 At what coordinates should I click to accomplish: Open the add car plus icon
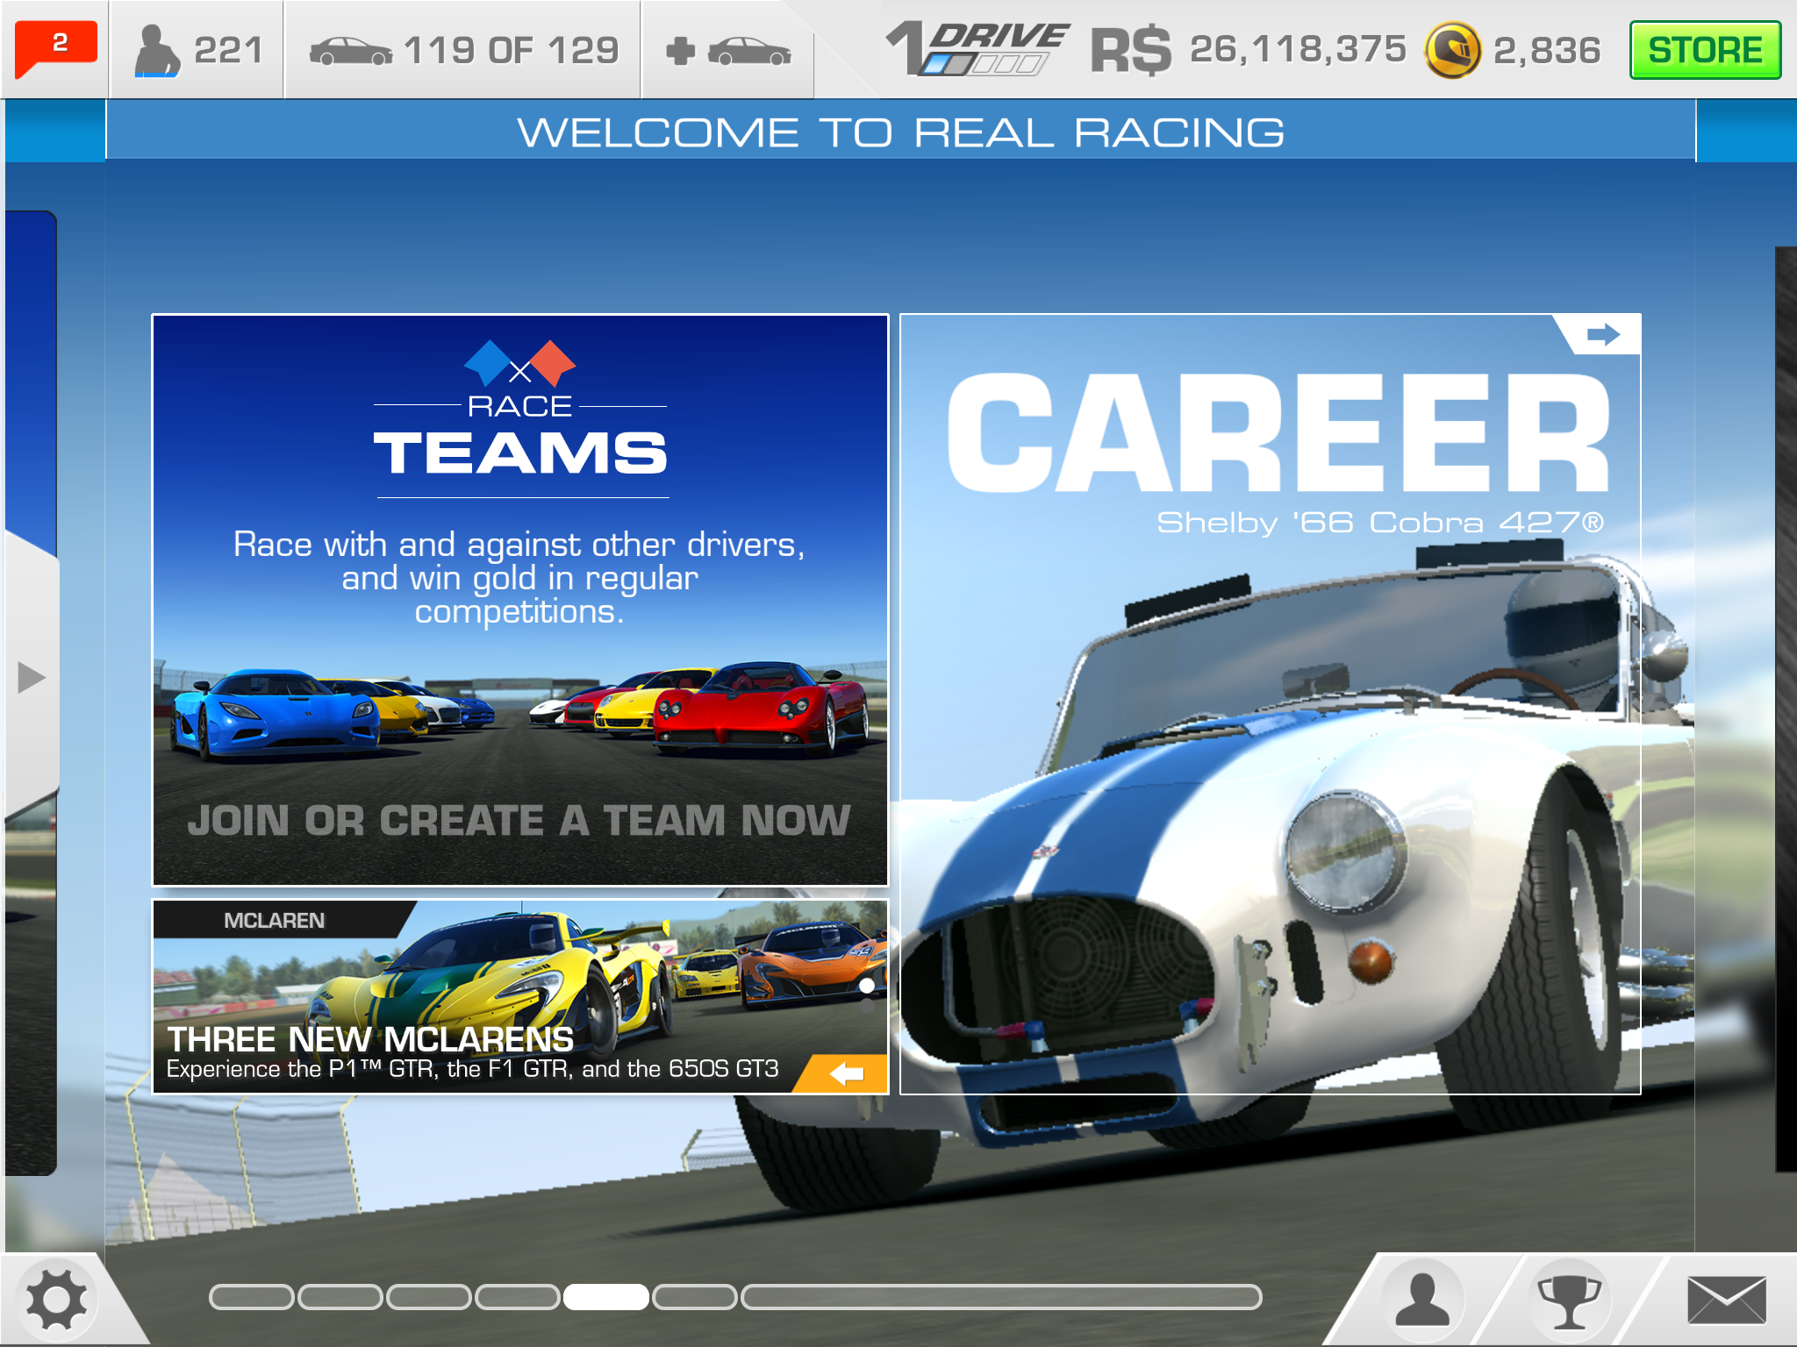(727, 51)
